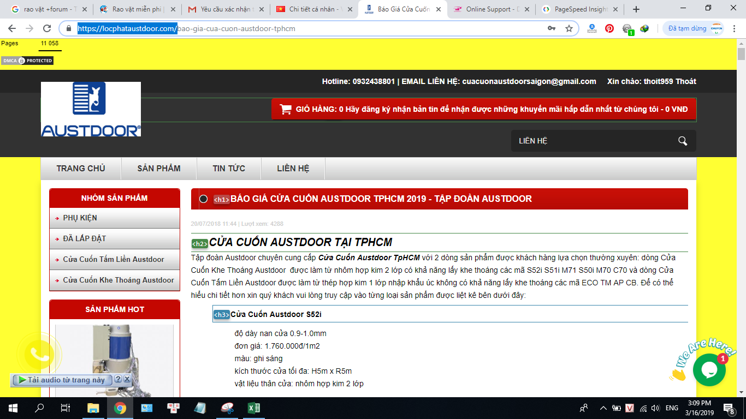Screen dimensions: 746x419
Task: Open the Internet Download Manager extension
Action: [x=644, y=28]
